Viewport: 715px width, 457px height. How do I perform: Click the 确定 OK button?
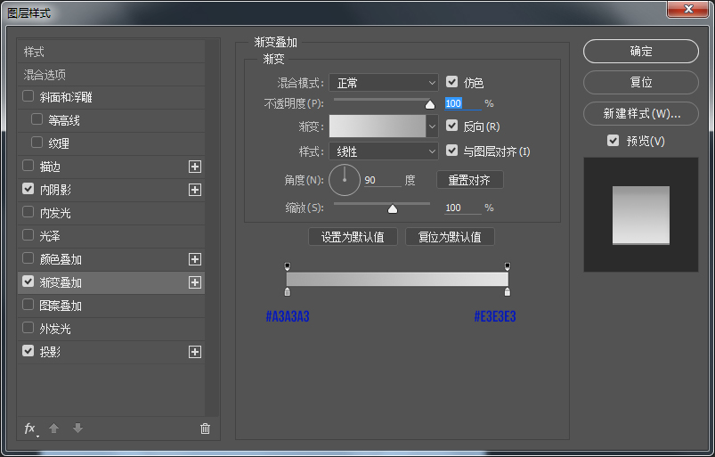[641, 51]
